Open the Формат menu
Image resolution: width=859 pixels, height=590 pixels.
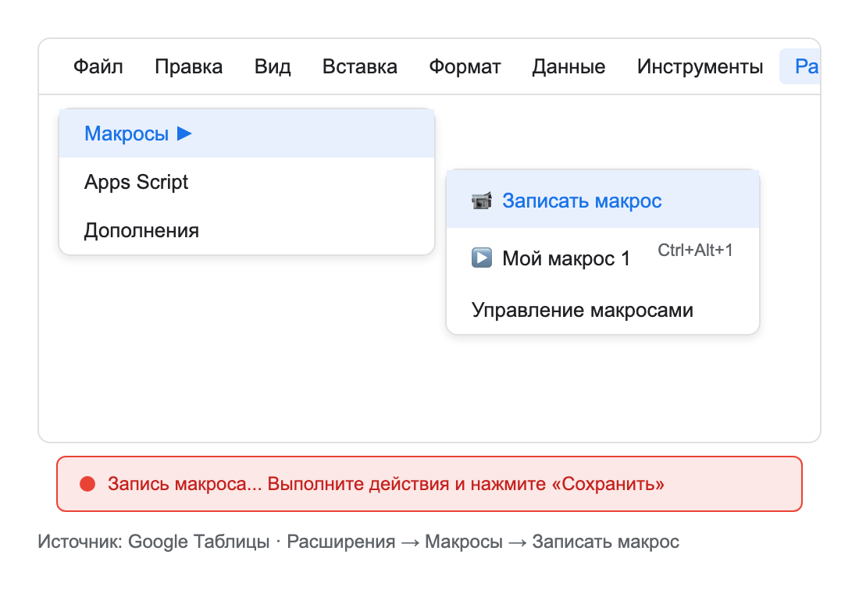[x=465, y=66]
